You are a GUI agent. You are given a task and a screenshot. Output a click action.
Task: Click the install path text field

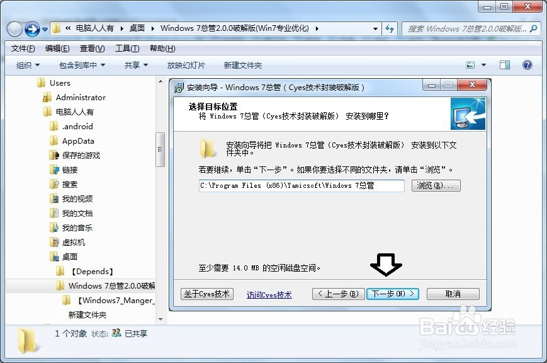point(302,185)
